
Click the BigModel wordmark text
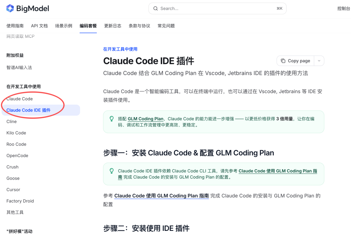tap(33, 8)
